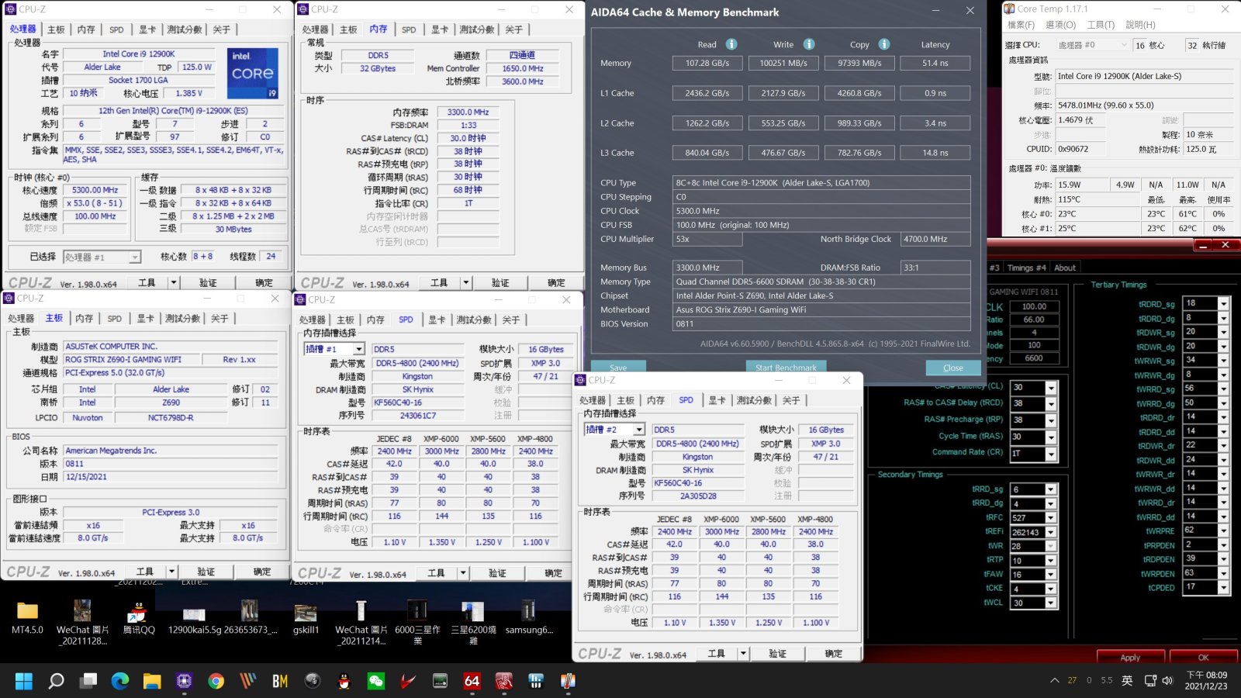This screenshot has height=698, width=1241.
Task: Click 验证 in CPU-Z processor window
Action: click(208, 282)
